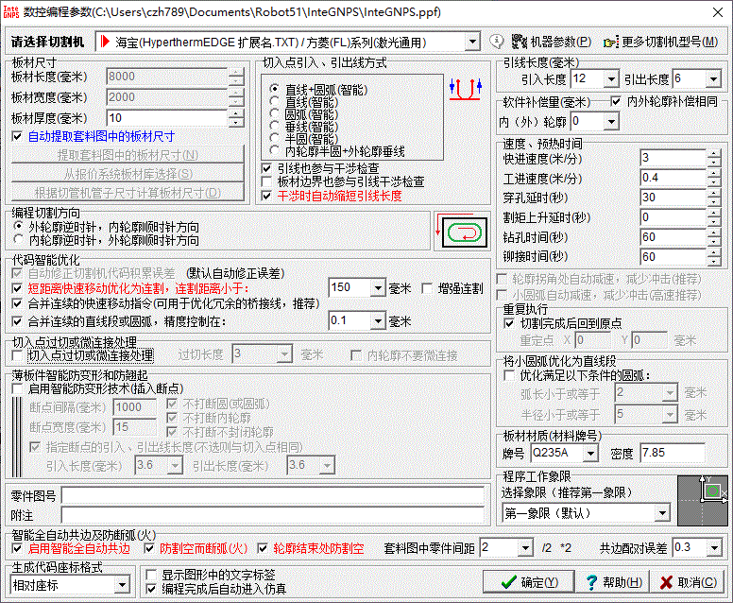This screenshot has width=733, height=603.
Task: Confirm with the 确定(Y) button
Action: 529,582
